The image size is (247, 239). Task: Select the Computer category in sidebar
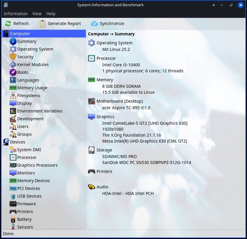click(44, 34)
